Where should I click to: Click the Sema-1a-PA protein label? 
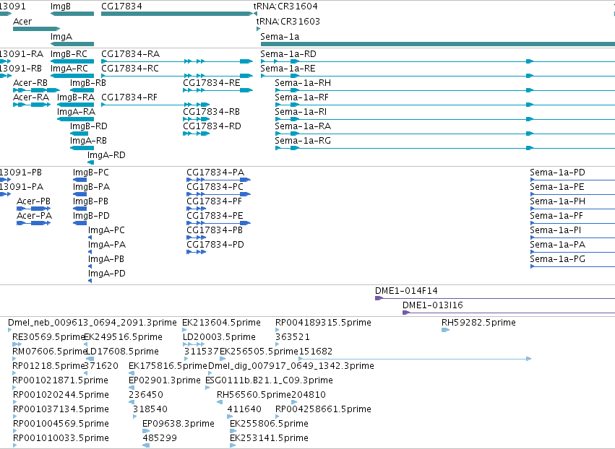pyautogui.click(x=558, y=245)
